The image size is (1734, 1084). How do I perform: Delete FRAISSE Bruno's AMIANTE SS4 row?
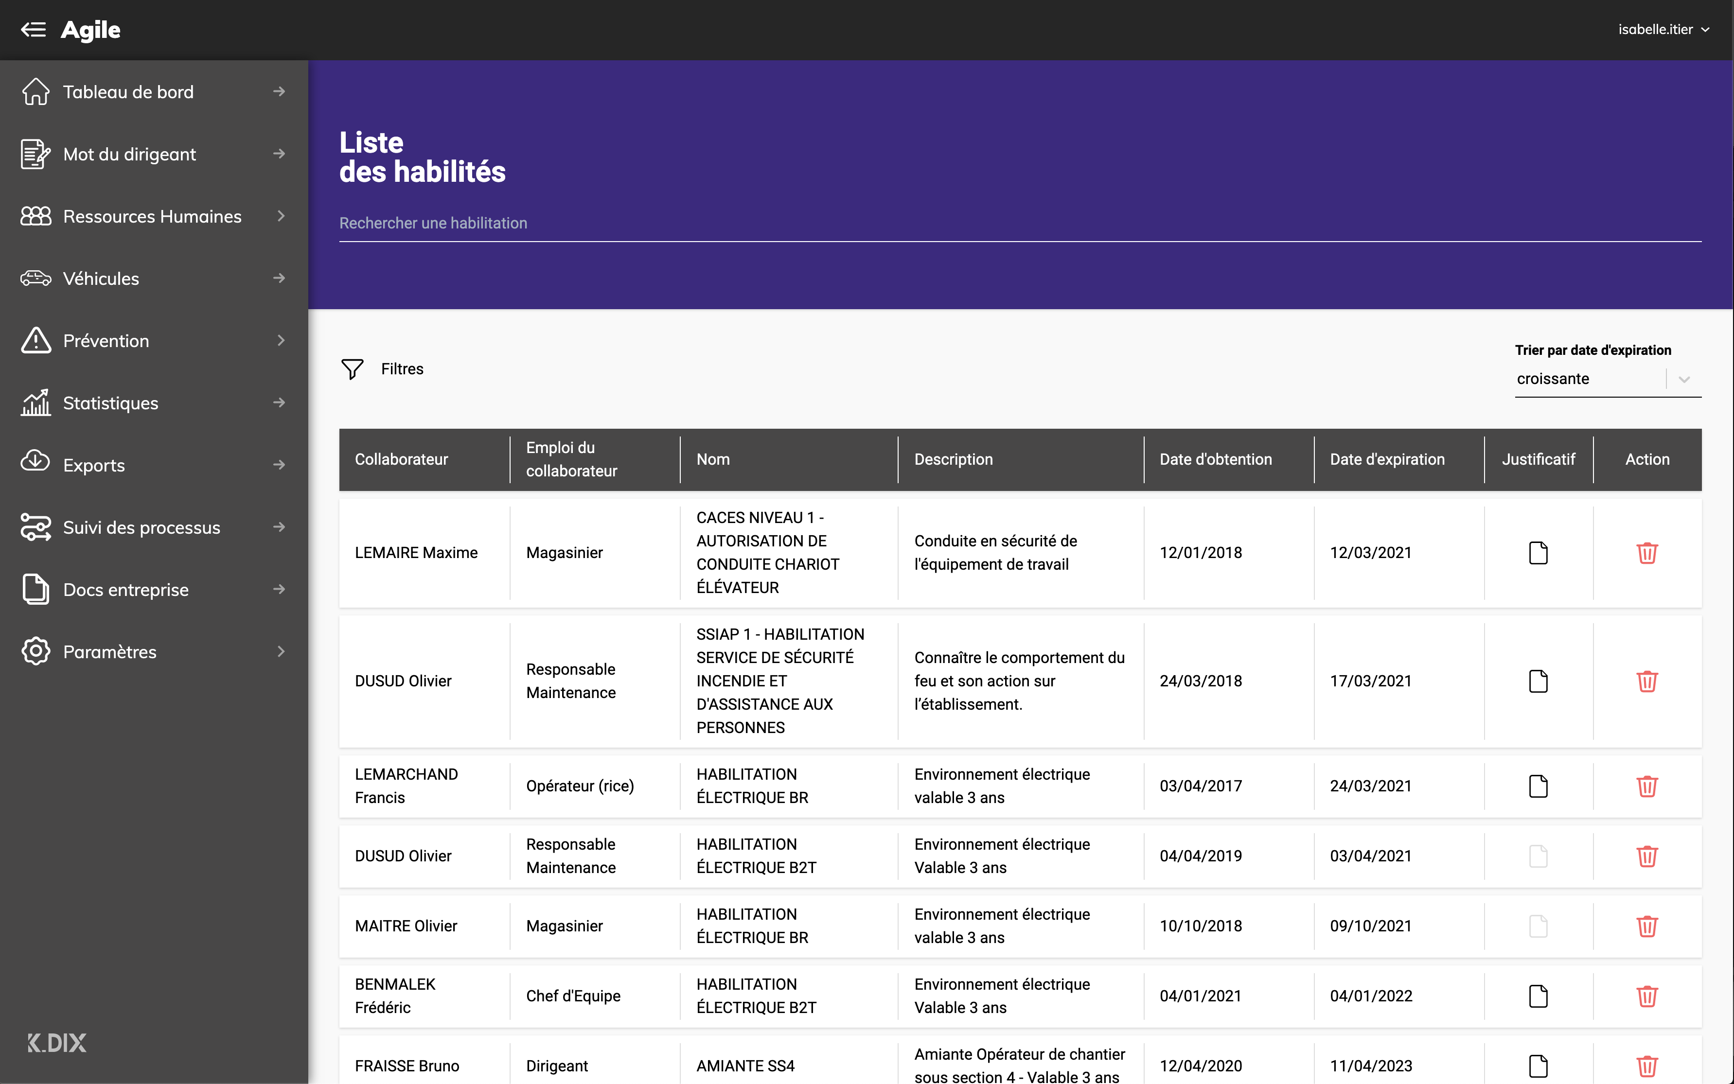(1647, 1066)
